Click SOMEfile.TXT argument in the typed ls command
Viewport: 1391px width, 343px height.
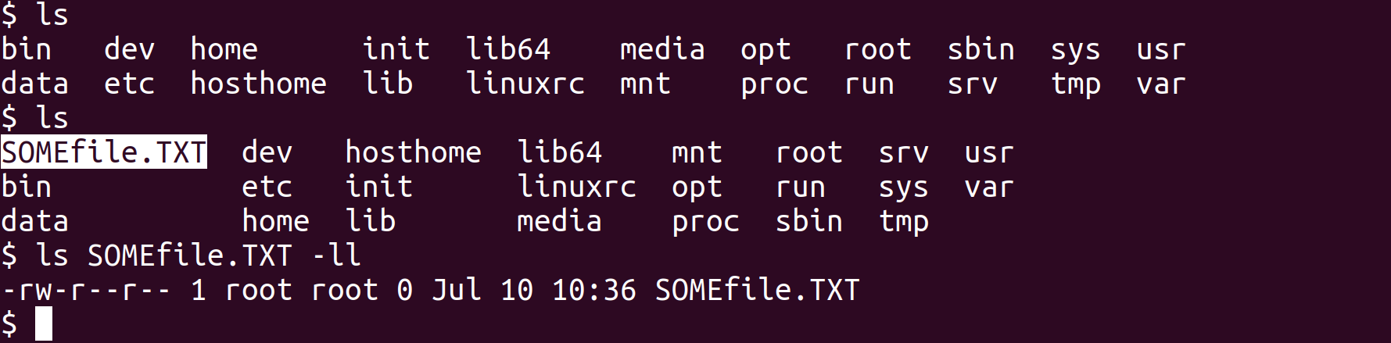pos(189,255)
